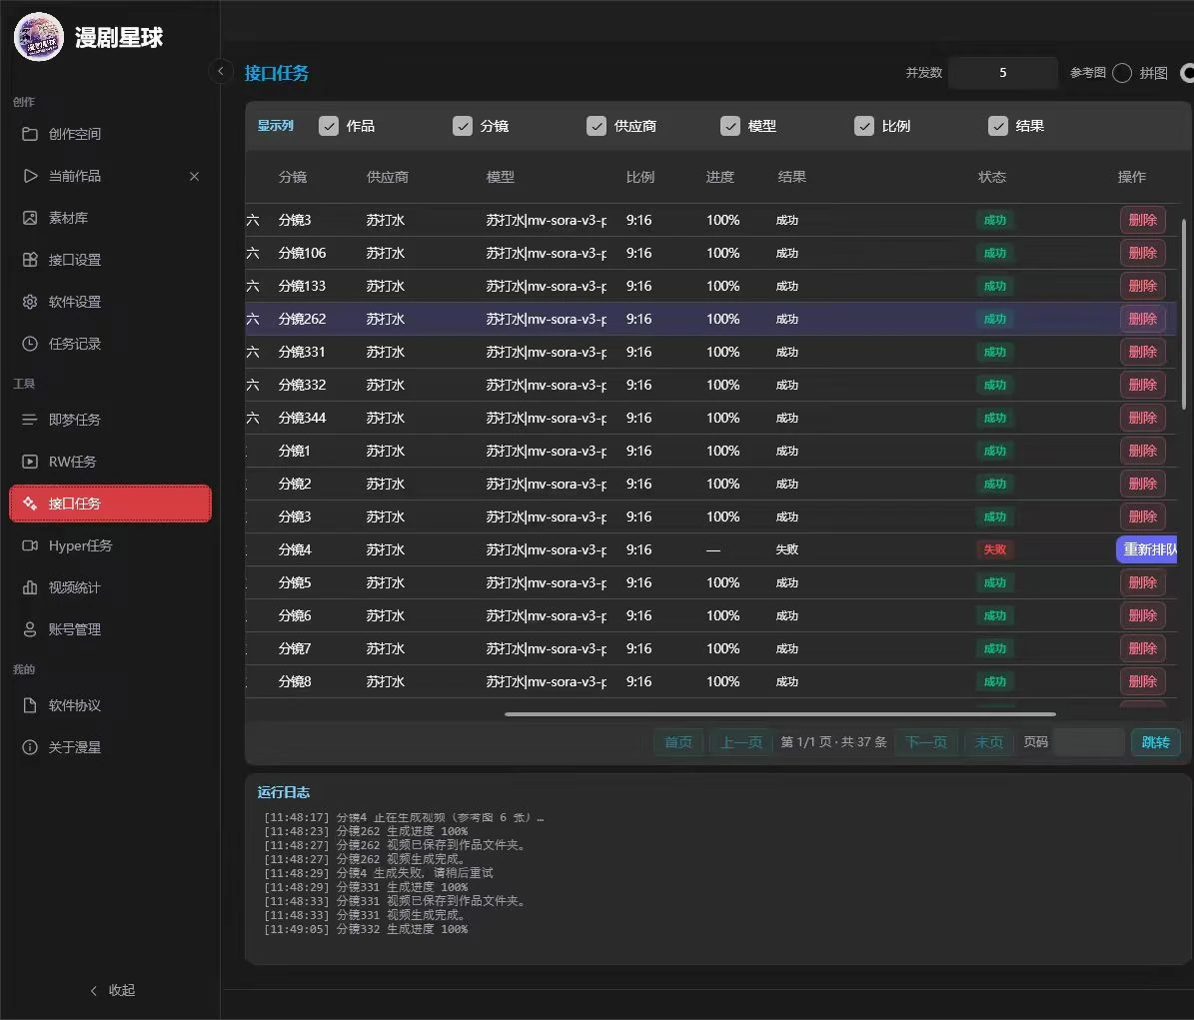Open 视频统计 bar chart icon
1194x1020 pixels.
[30, 586]
